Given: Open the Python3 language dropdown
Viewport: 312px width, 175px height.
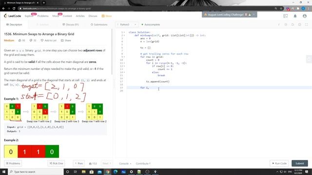Looking at the screenshot, I should click(127, 25).
